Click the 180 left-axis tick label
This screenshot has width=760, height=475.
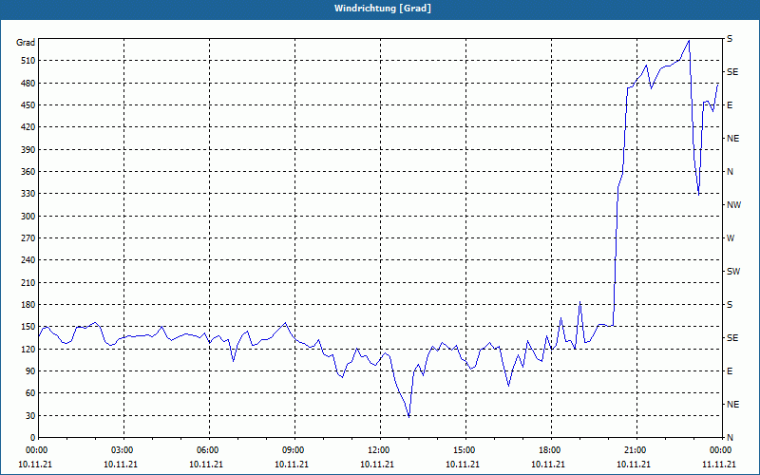[x=28, y=305]
